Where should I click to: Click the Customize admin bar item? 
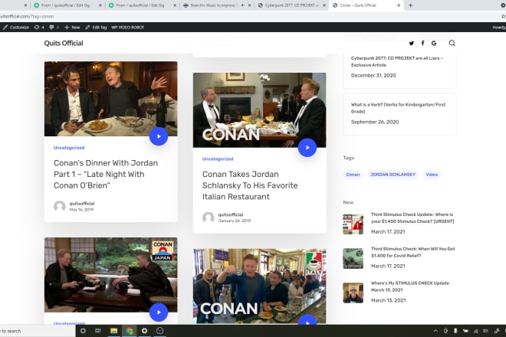click(16, 28)
